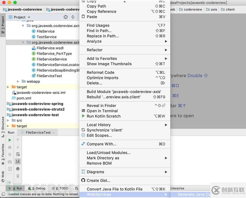Screen dimensions: 246x198
Task: Click the green Run button in Run panel
Action: point(10,140)
